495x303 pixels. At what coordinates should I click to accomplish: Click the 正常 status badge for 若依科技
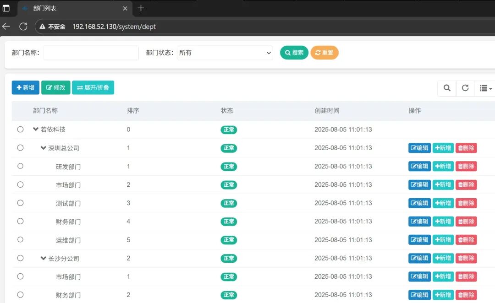pyautogui.click(x=229, y=130)
